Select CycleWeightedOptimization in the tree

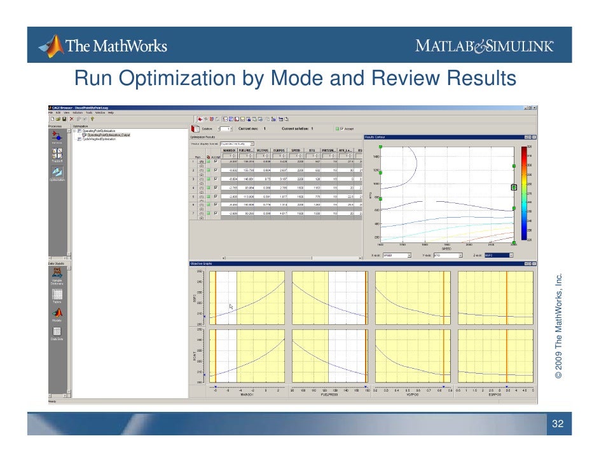99,139
